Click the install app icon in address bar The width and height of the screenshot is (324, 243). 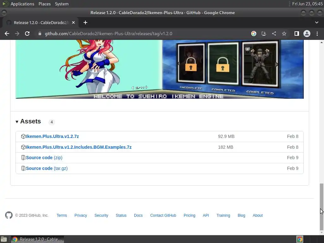click(264, 34)
